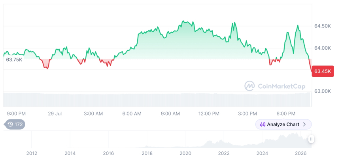Click the 63.75K baseline price label
Screen dimensions: 340x158
14,59
